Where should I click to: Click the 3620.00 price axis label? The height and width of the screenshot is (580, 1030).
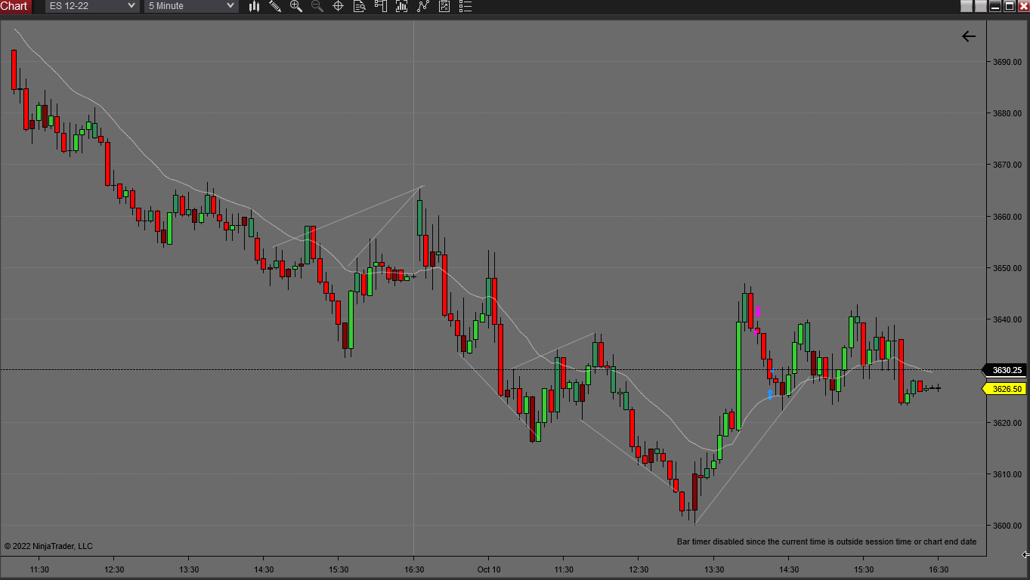[x=1007, y=423]
